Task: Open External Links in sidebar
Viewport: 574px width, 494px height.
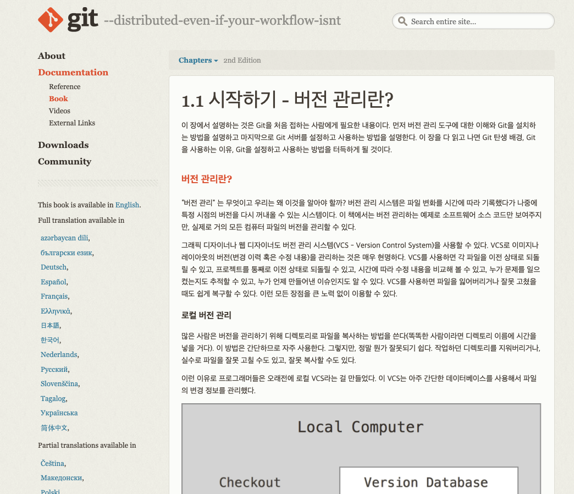Action: click(72, 123)
